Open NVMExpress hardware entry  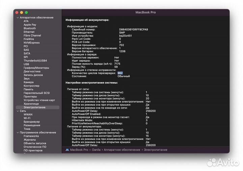point(31,43)
